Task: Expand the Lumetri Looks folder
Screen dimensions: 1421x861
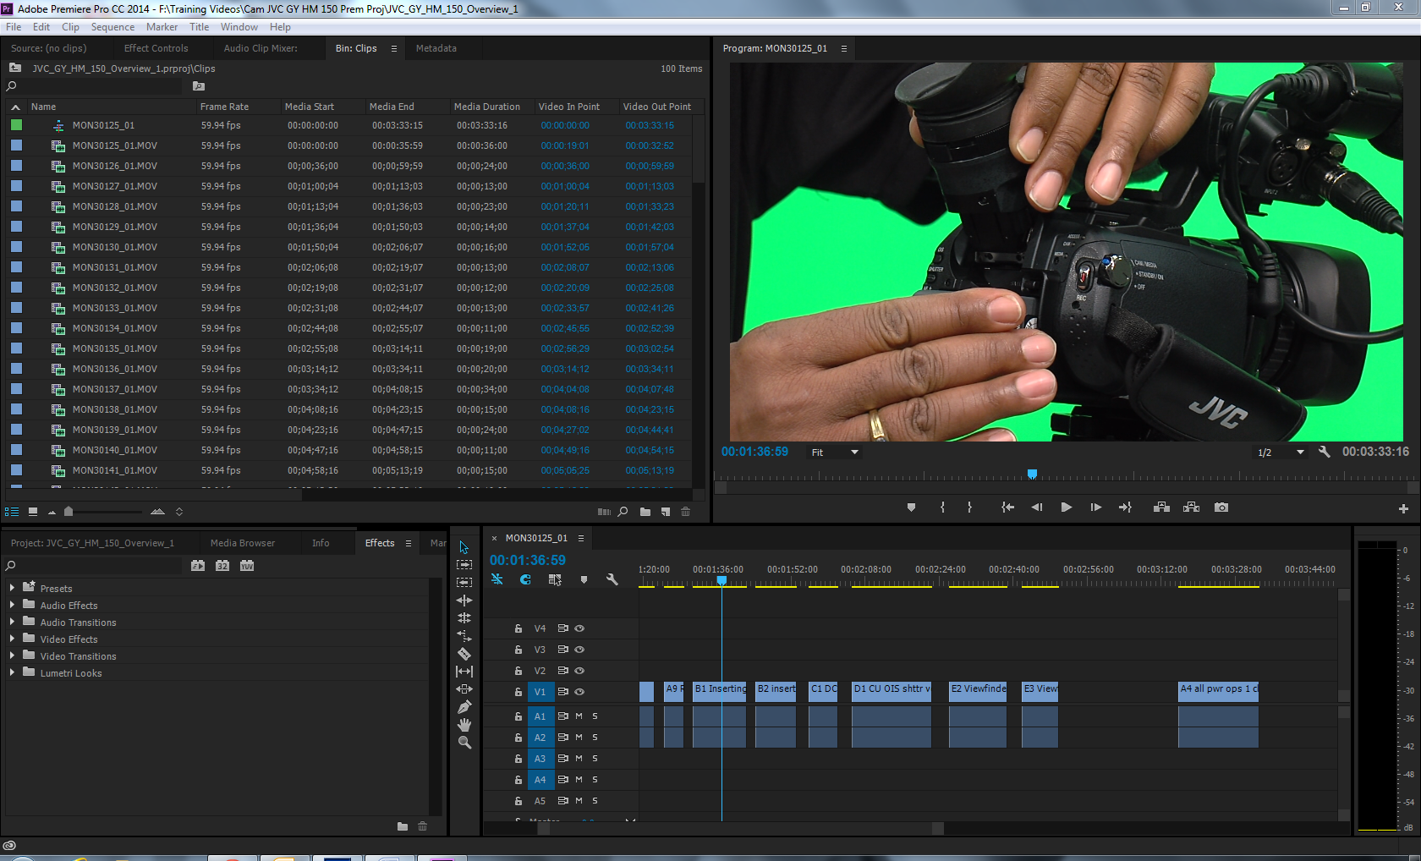Action: point(12,672)
